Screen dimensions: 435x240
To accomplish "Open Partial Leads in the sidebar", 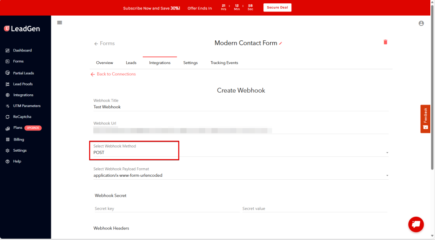I will coord(23,73).
